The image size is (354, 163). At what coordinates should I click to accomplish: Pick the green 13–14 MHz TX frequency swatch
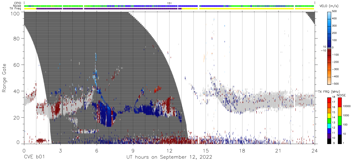329,120
